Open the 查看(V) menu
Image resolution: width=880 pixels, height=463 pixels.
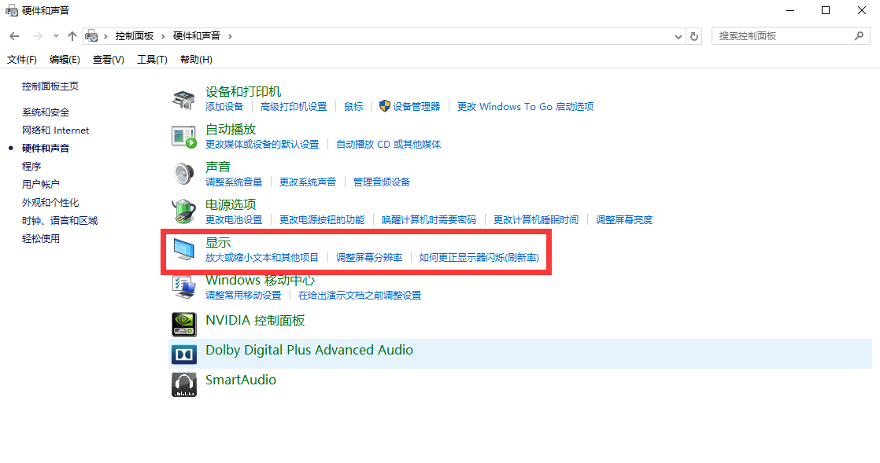pyautogui.click(x=109, y=60)
